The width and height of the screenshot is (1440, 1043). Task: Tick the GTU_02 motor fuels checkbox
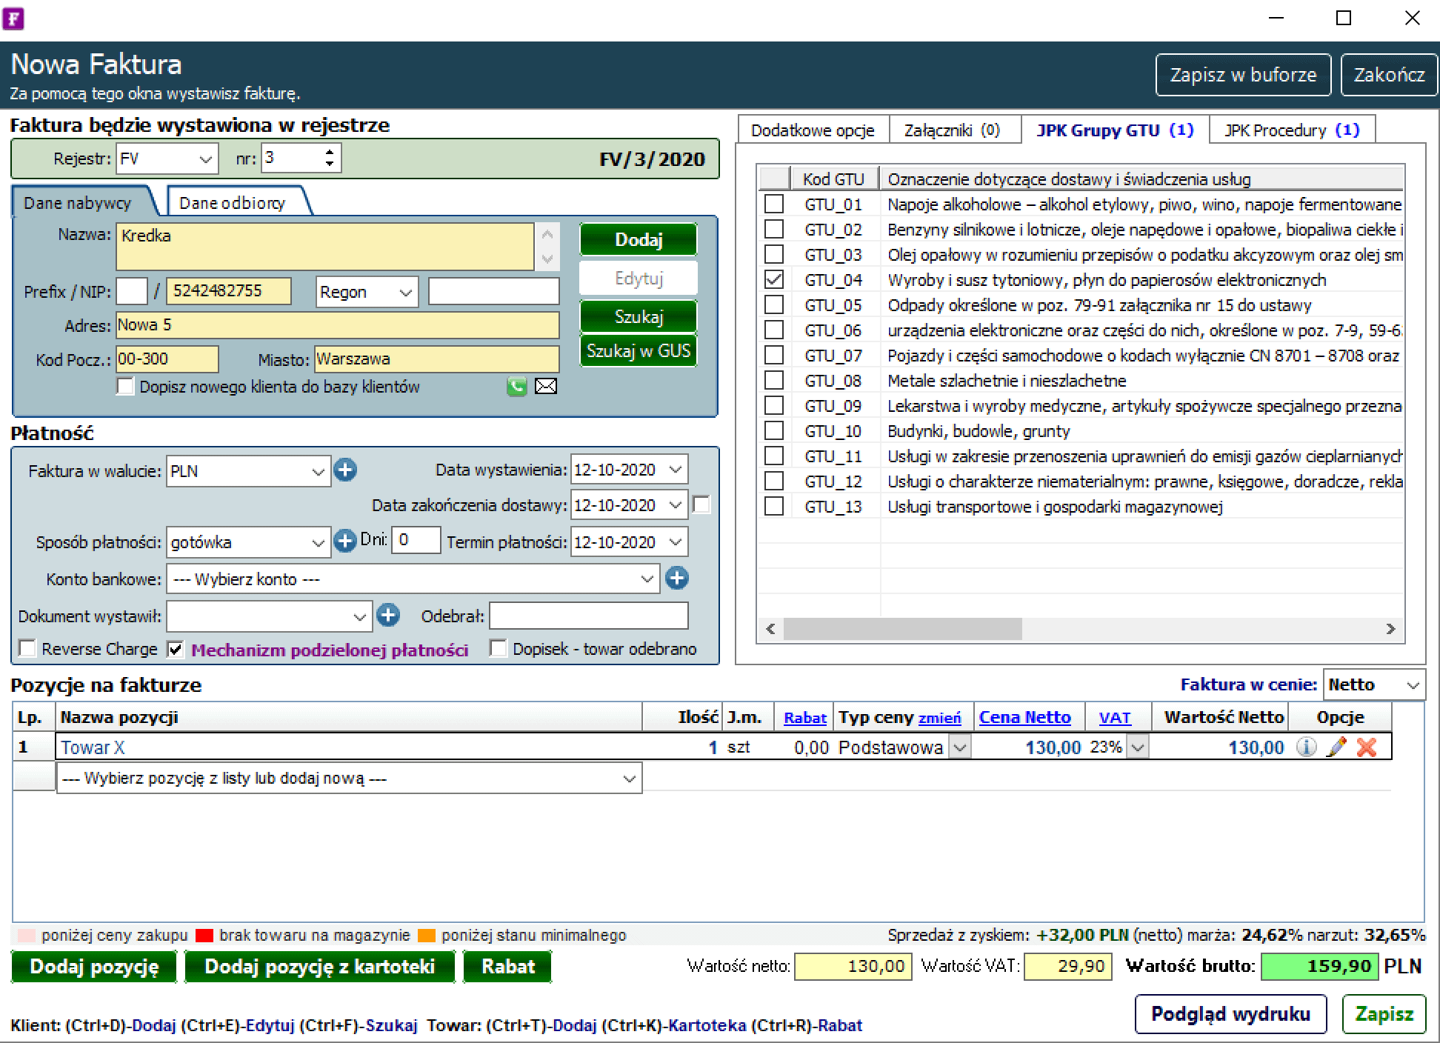tap(774, 229)
